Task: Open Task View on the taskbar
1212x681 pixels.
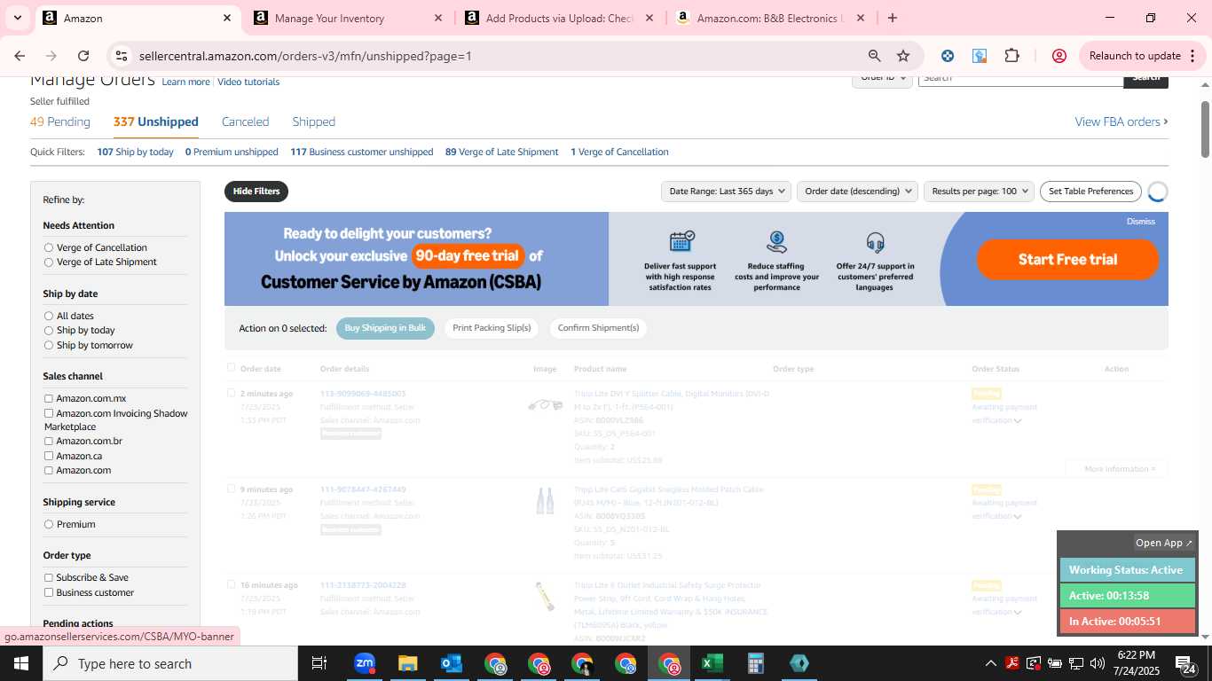Action: point(319,663)
